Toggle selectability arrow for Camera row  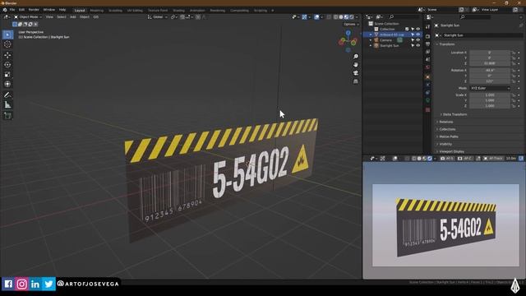[x=413, y=40]
